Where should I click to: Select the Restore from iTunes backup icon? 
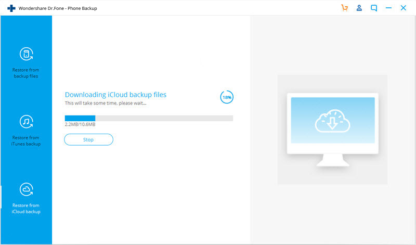coord(27,122)
